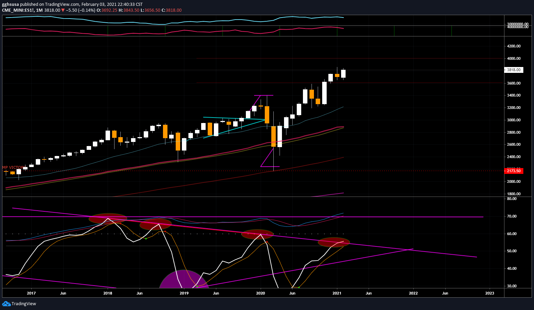Click the 1800.00 price axis label
Screen dimensions: 534x310
[514, 194]
